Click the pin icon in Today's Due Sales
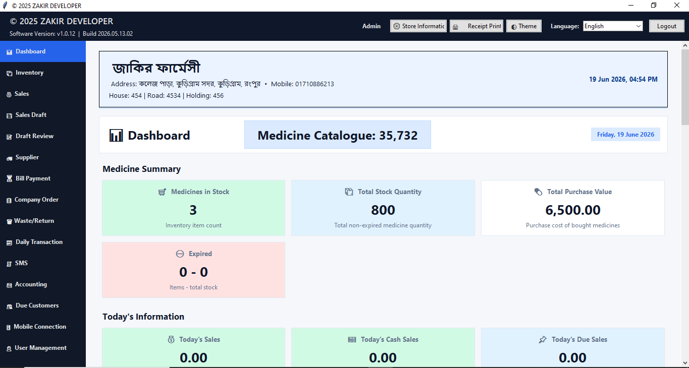Viewport: 689px width, 368px height. tap(543, 340)
